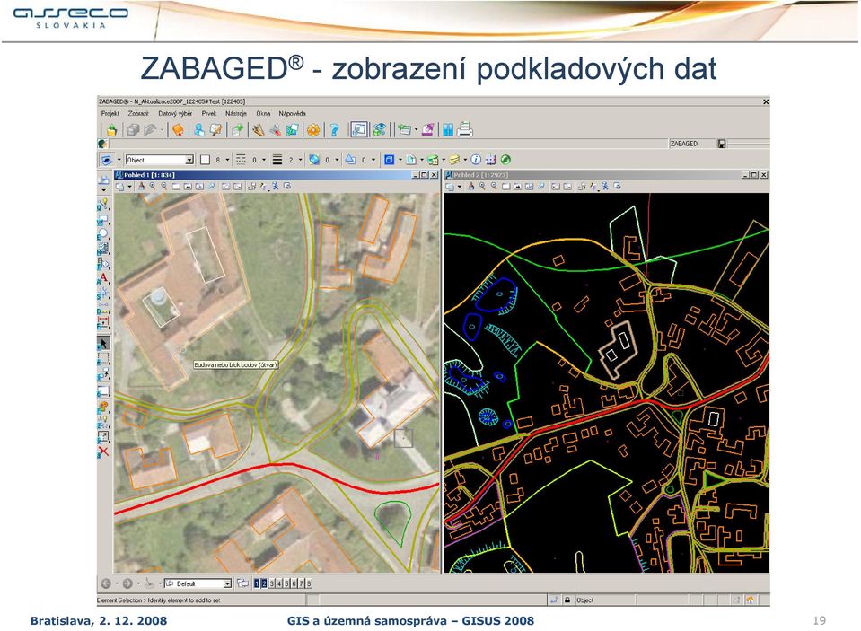
Task: Open the Projekt menu
Action: (110, 114)
